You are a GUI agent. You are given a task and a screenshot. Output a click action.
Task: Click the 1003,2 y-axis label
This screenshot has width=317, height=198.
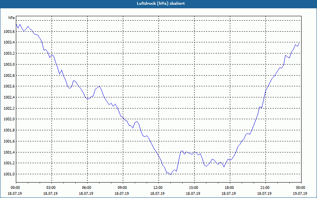coord(9,53)
